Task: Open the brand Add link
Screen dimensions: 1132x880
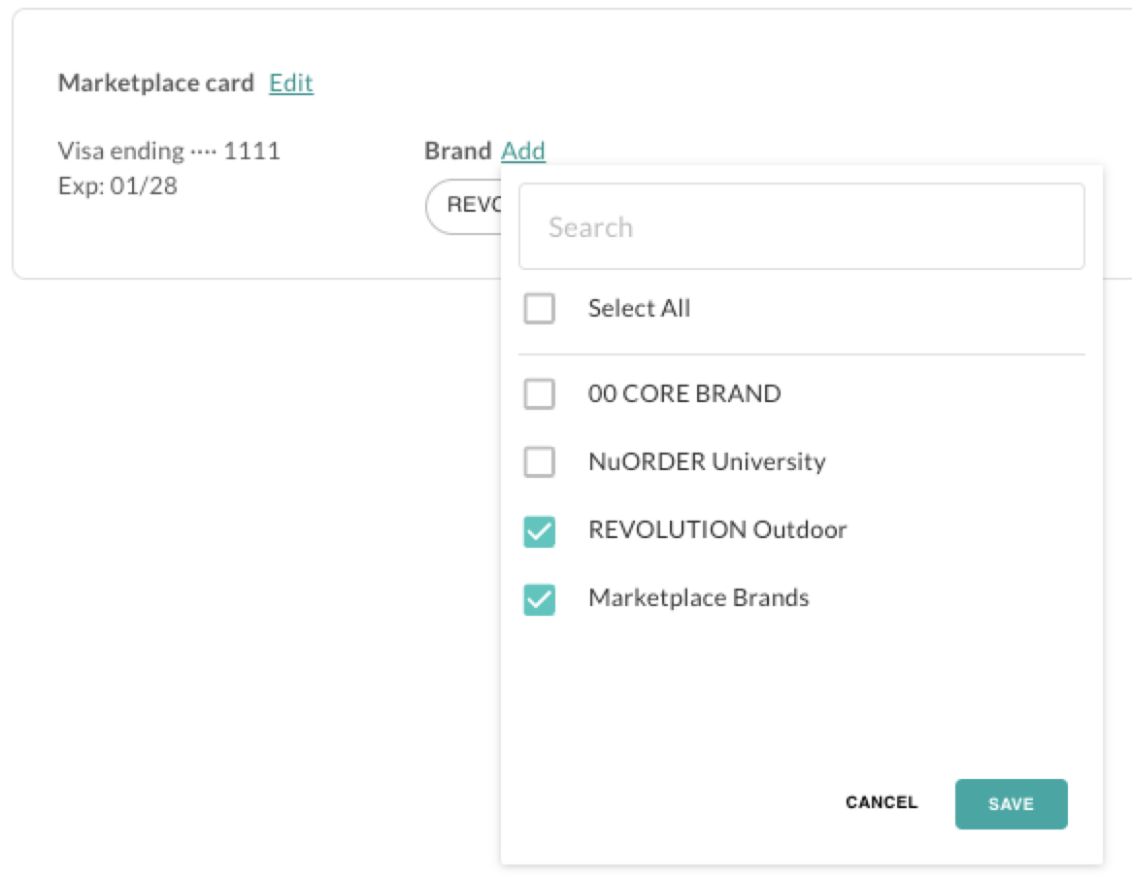Action: (522, 152)
